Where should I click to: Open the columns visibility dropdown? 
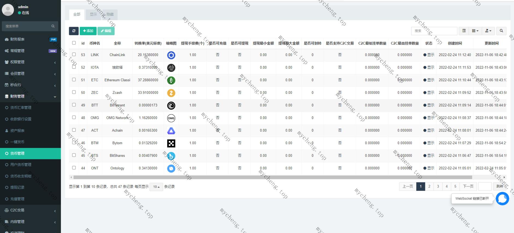pyautogui.click(x=475, y=31)
